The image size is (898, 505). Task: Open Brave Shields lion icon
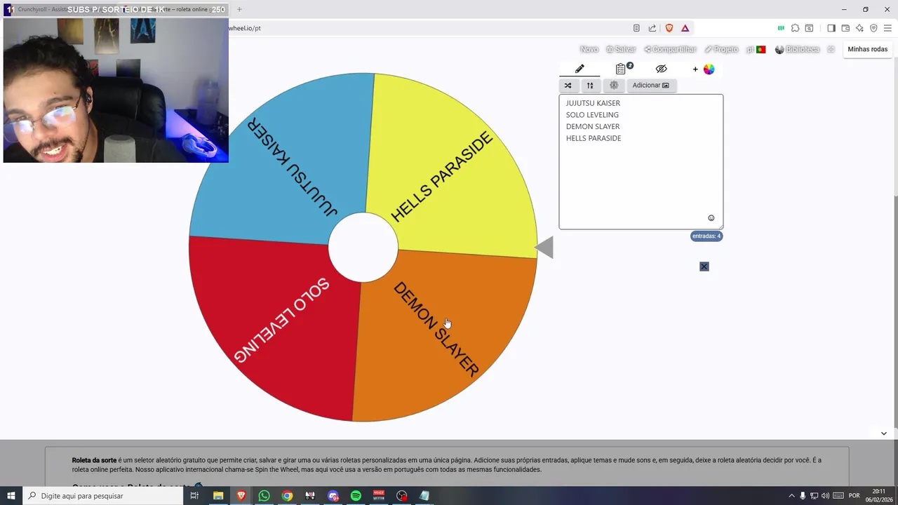point(669,28)
